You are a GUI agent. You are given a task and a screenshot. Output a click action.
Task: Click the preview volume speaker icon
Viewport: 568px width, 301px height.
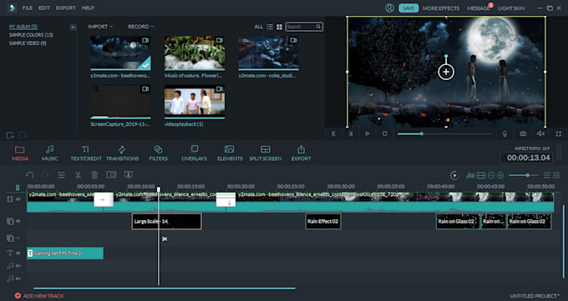click(x=540, y=134)
